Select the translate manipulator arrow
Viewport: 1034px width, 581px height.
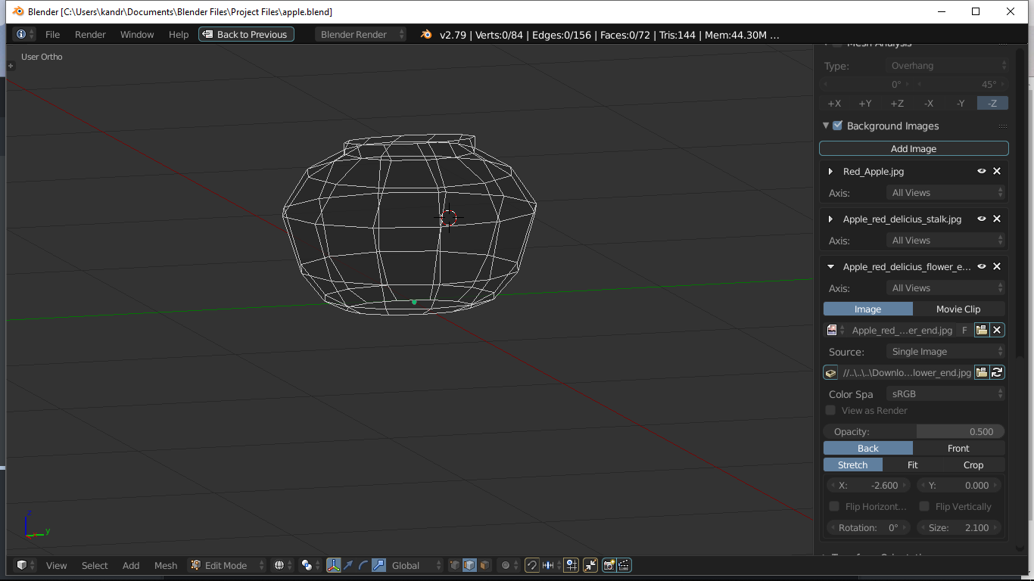click(348, 565)
